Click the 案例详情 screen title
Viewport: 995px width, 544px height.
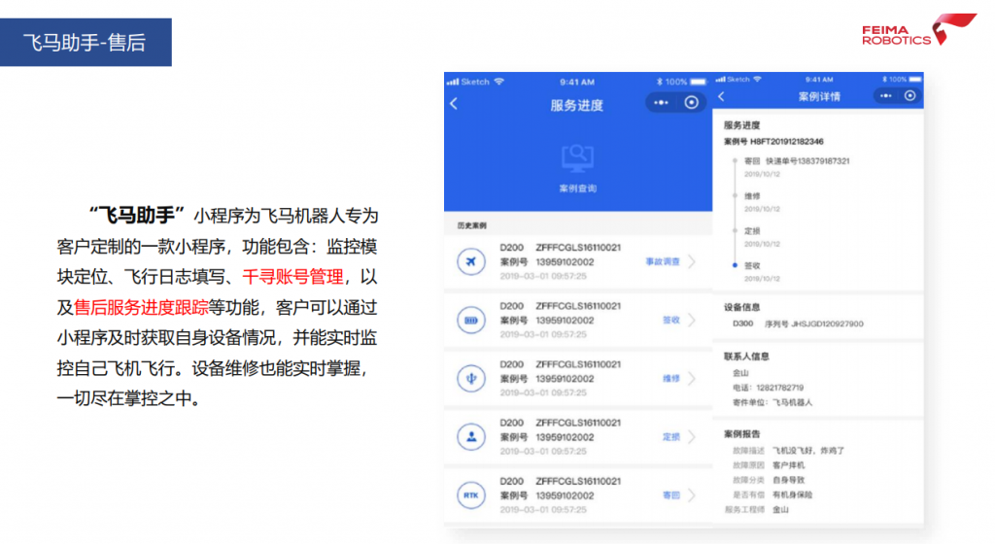coord(819,96)
